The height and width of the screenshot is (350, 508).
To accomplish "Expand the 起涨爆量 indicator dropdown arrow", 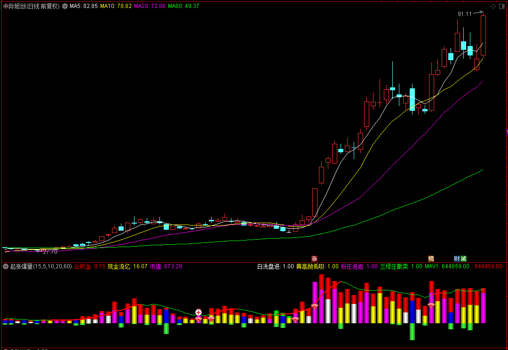I will pos(6,266).
